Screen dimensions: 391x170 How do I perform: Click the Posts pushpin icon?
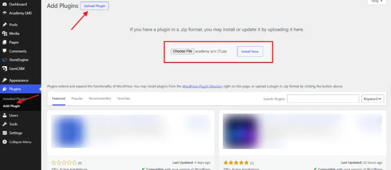point(4,25)
